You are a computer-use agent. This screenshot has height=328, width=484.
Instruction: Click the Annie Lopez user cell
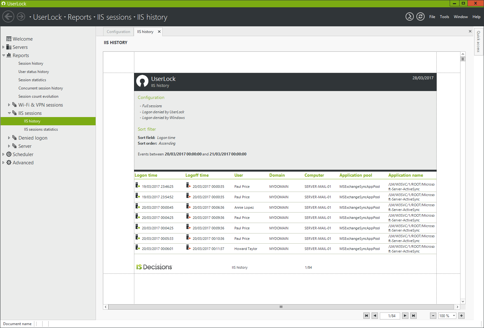(x=244, y=207)
